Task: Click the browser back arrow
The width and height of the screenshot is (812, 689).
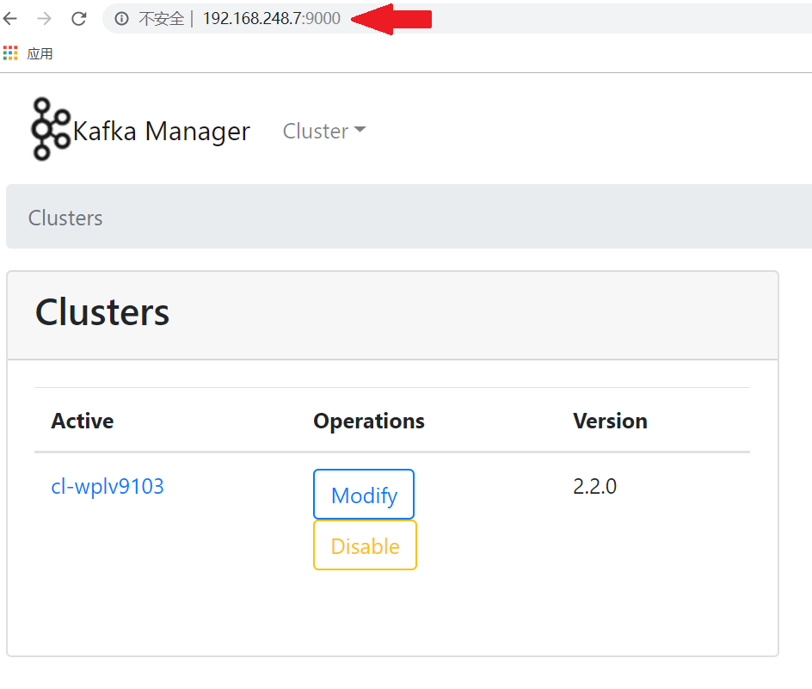Action: point(10,19)
